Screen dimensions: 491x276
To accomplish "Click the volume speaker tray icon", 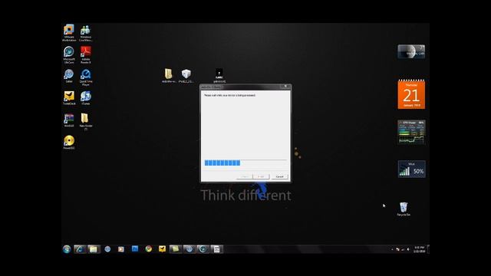I will [x=408, y=249].
